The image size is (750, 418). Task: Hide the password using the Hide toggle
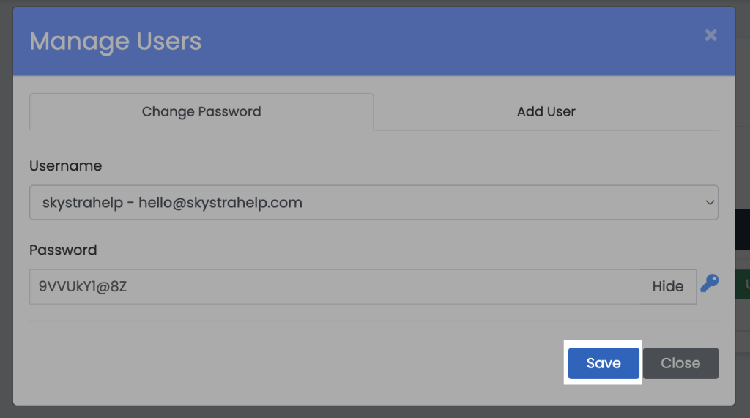coord(667,286)
